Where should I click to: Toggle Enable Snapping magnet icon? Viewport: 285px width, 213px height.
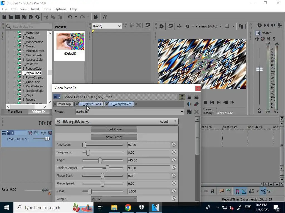tap(237, 191)
